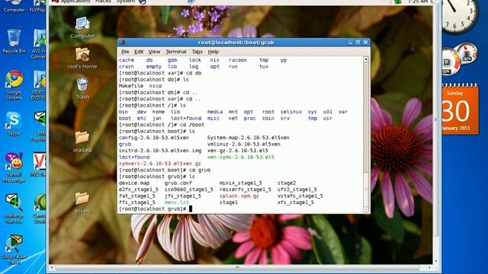The height and width of the screenshot is (274, 488).
Task: Open the terminal View menu
Action: tap(154, 52)
